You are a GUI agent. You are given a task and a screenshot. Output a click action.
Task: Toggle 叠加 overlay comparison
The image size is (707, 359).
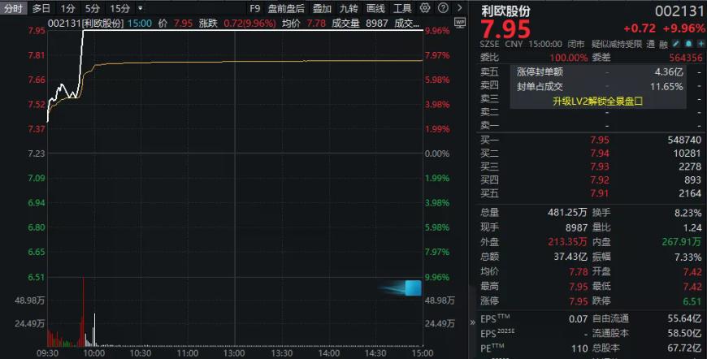click(322, 8)
